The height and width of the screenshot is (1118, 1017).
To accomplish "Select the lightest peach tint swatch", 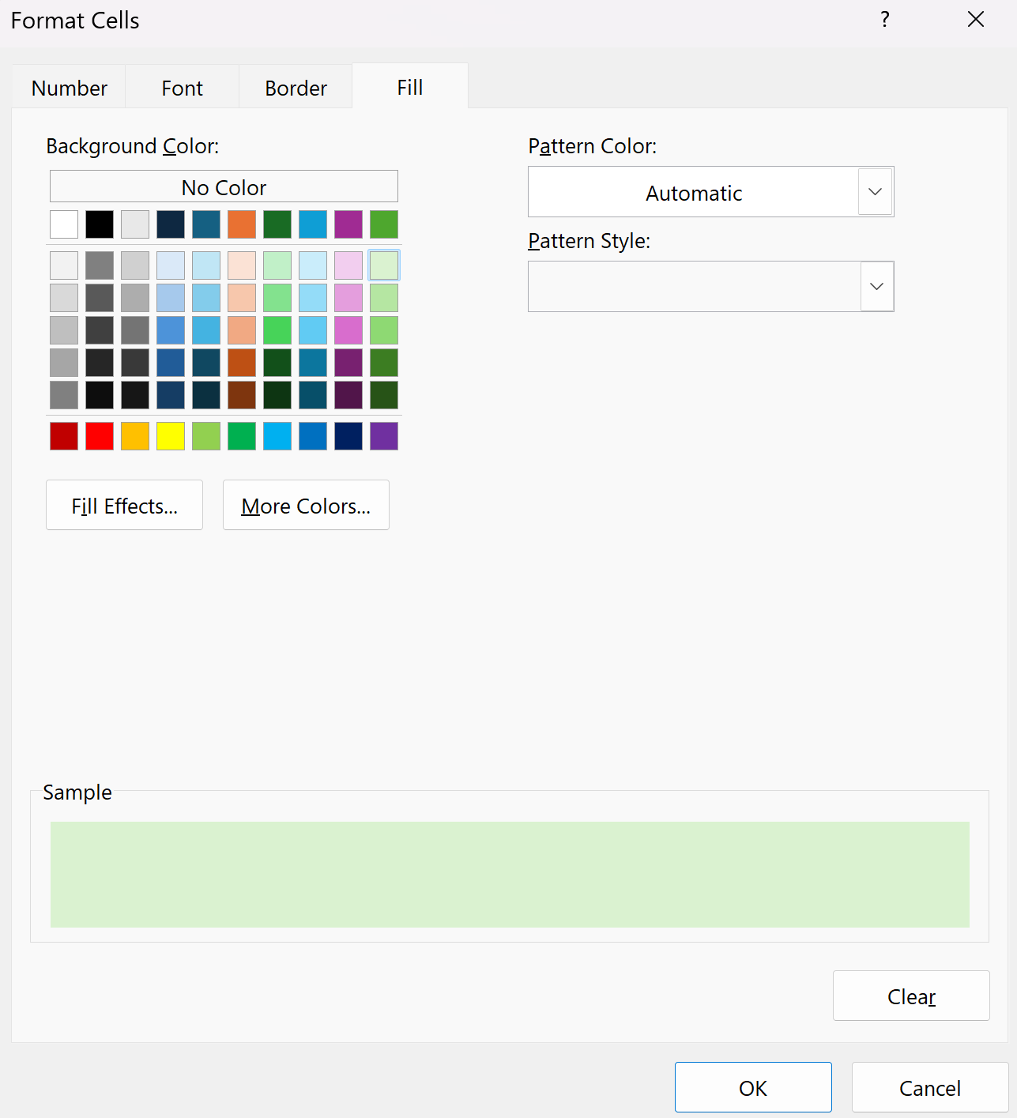I will click(242, 265).
